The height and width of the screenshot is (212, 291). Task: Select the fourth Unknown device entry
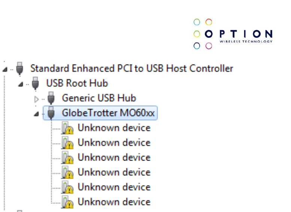tap(114, 172)
